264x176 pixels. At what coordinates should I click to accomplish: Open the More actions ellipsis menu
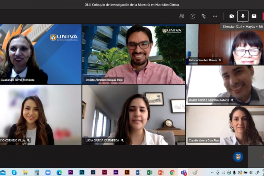tap(215, 16)
